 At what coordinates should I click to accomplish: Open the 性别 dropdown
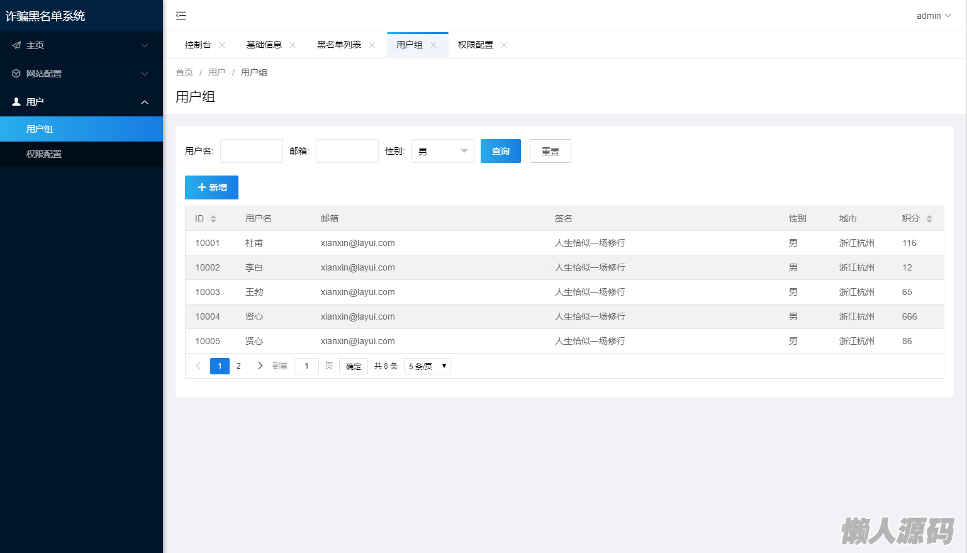pos(442,151)
